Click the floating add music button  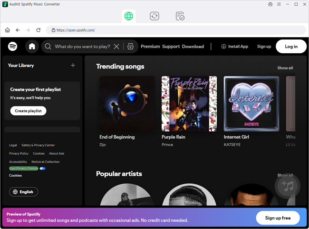[288, 186]
